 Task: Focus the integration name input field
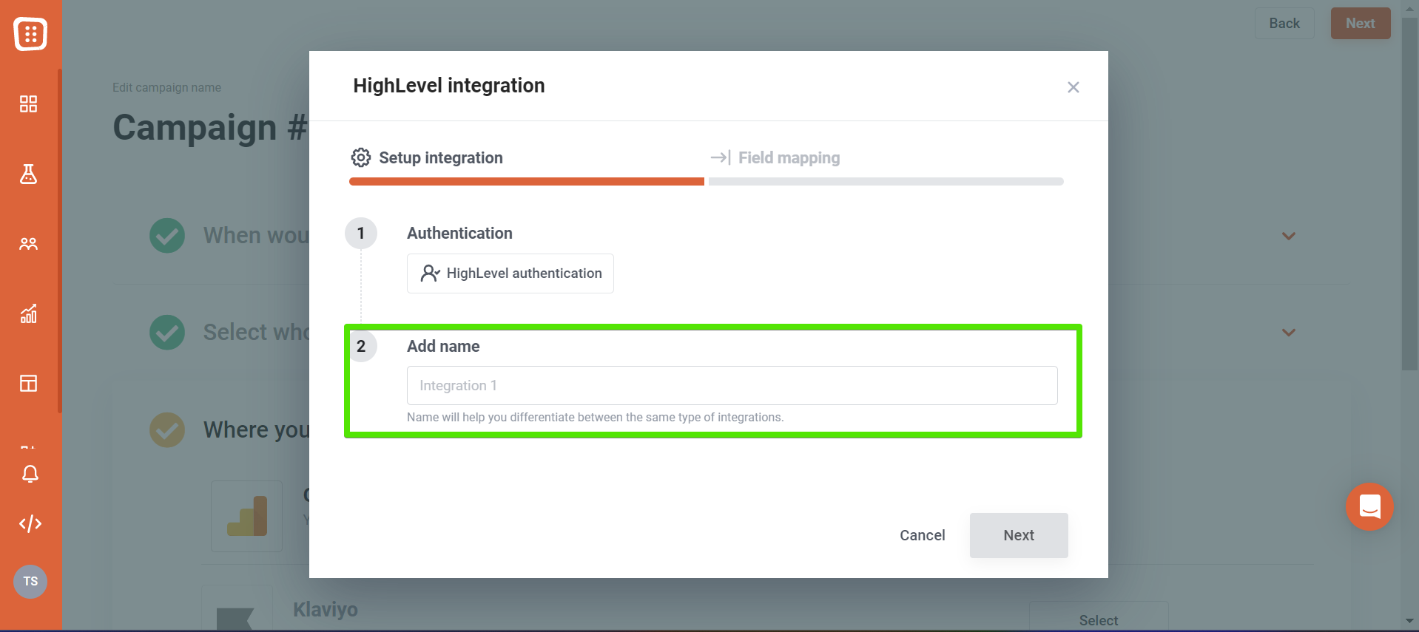tap(732, 386)
